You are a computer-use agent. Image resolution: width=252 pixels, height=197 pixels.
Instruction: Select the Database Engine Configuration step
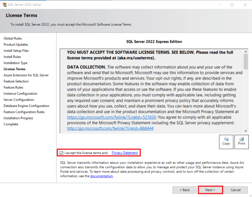26,106
